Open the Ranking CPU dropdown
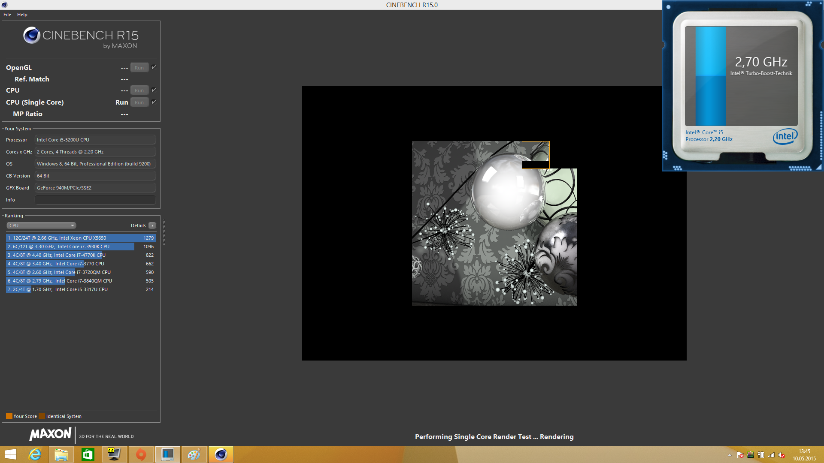This screenshot has width=824, height=463. click(x=41, y=225)
